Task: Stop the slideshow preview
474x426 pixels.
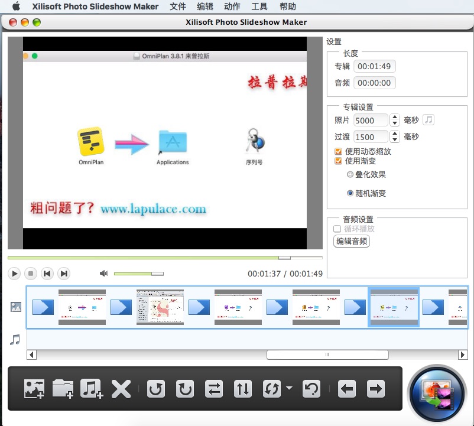Action: (x=31, y=274)
